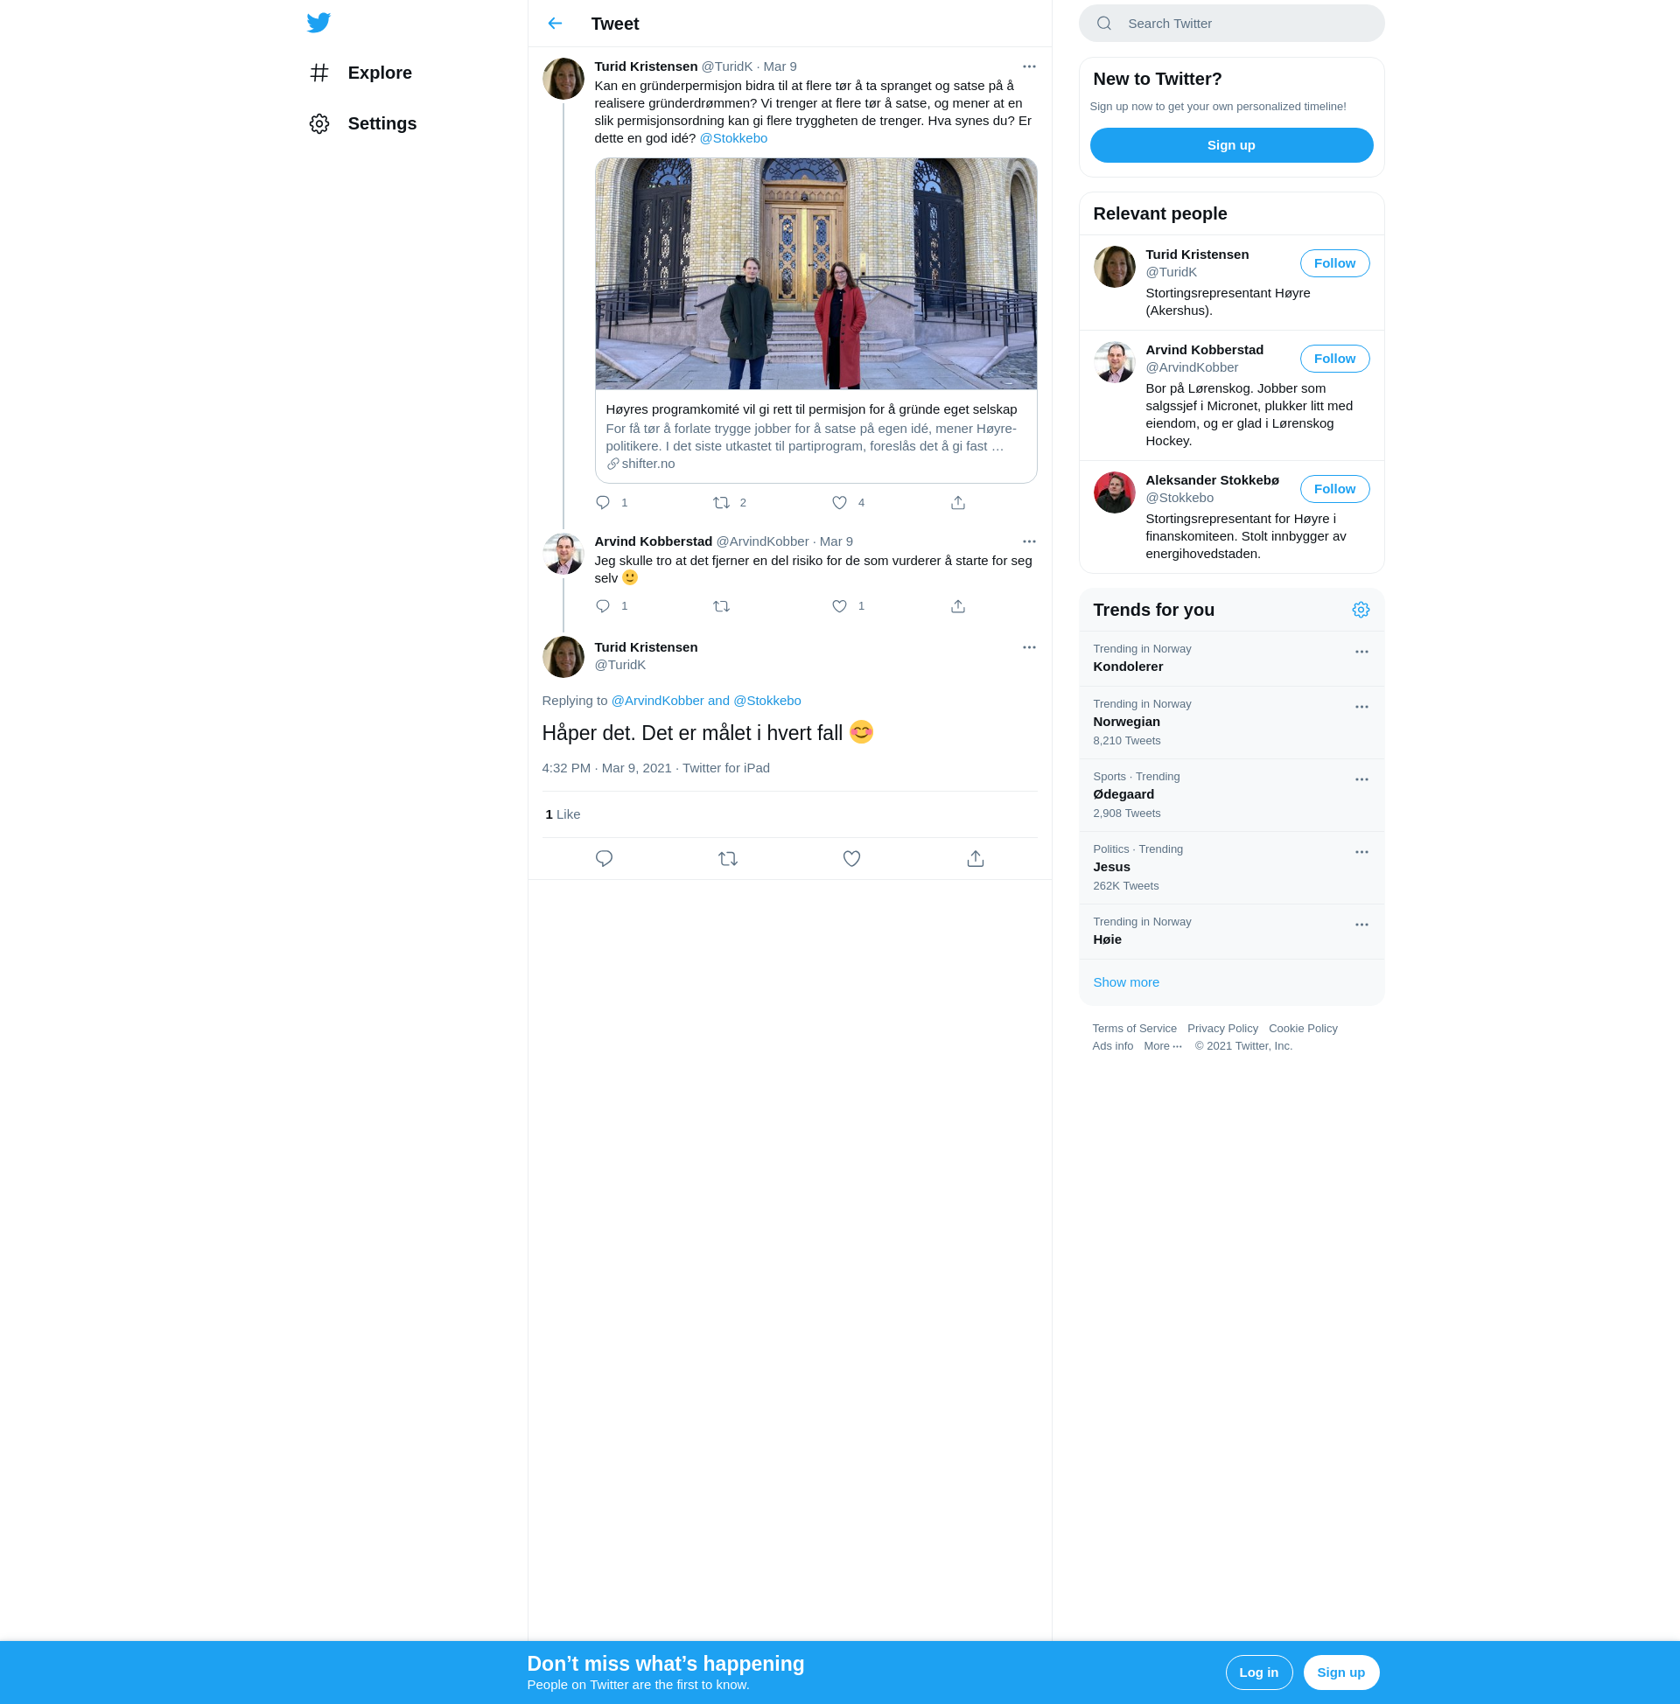The image size is (1680, 1704).
Task: Open more options for Ødegaard trend
Action: point(1361,780)
